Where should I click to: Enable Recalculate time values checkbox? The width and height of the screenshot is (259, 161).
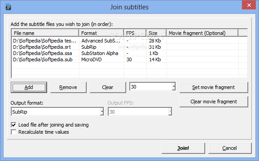[x=14, y=132]
